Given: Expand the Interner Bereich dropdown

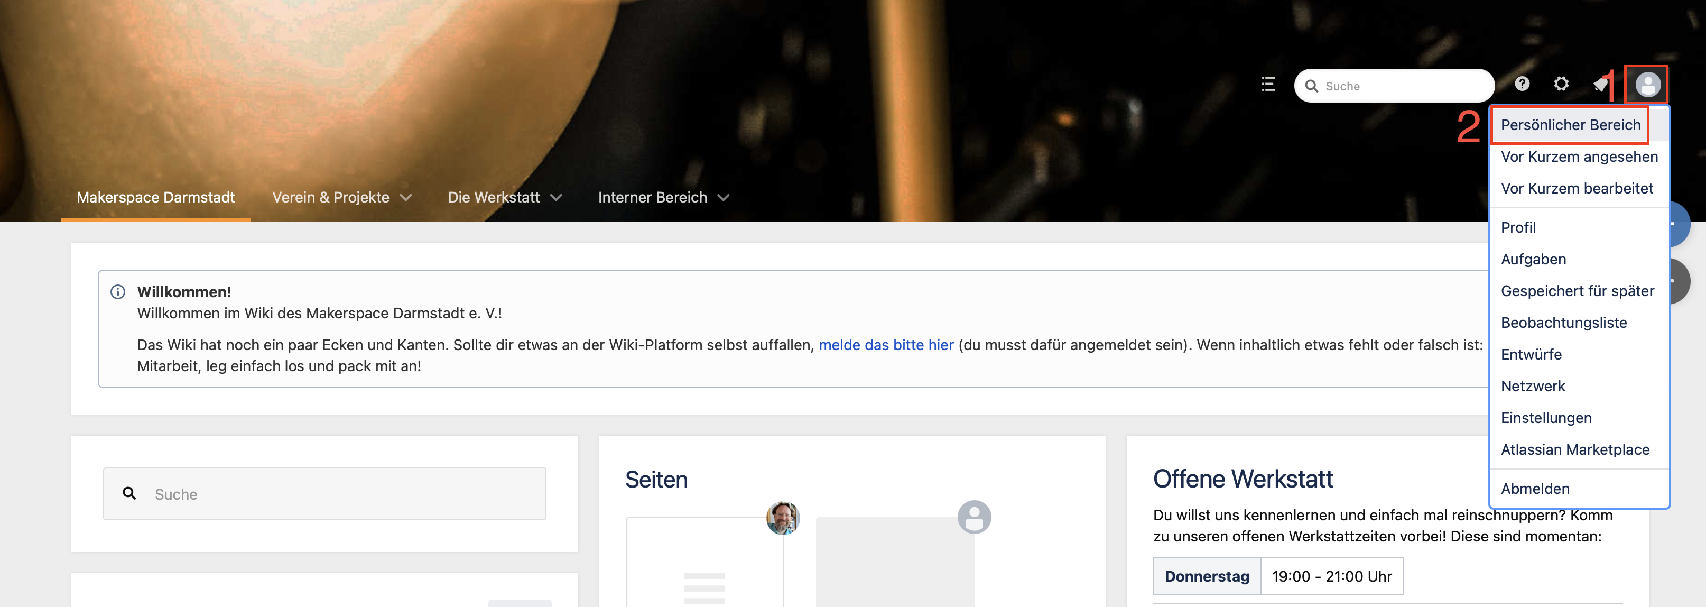Looking at the screenshot, I should pyautogui.click(x=664, y=197).
